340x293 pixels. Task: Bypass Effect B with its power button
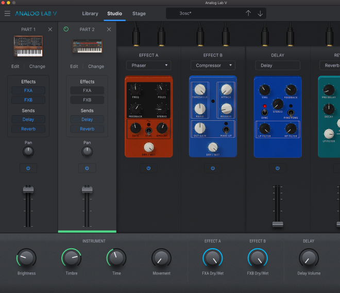pyautogui.click(x=213, y=168)
